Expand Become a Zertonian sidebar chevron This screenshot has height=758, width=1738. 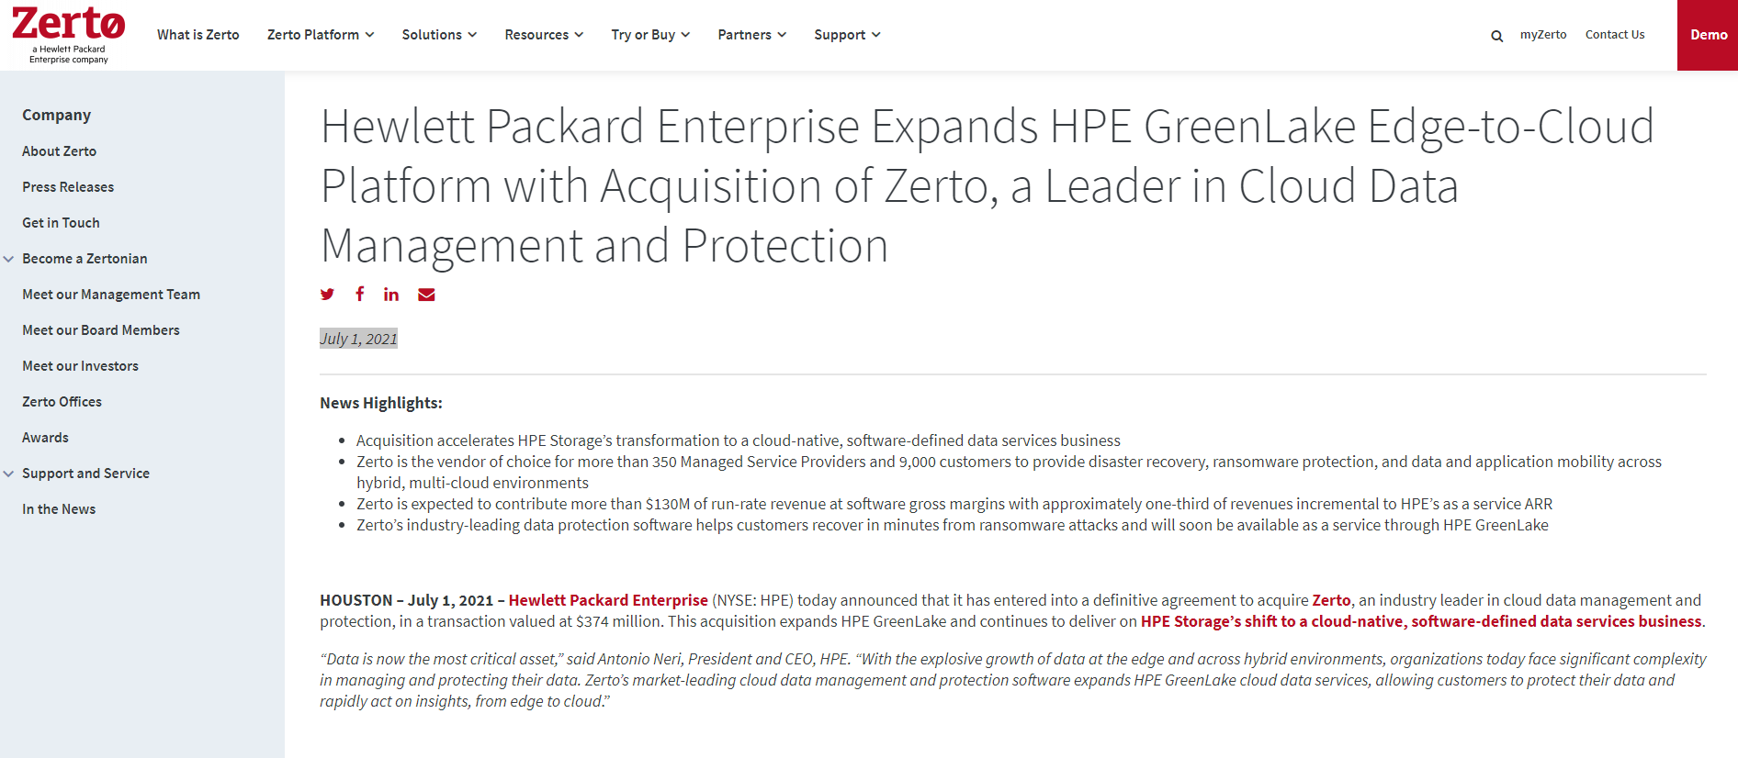[x=8, y=259]
